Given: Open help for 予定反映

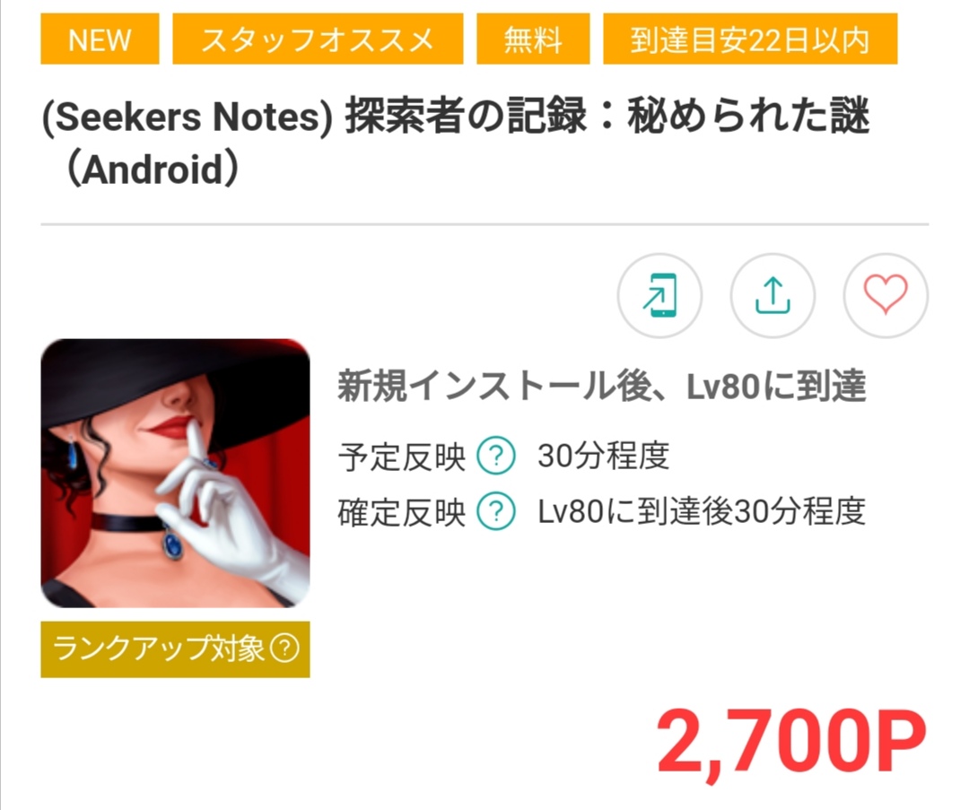Looking at the screenshot, I should pyautogui.click(x=495, y=456).
